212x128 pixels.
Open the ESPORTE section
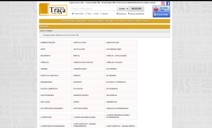coord(88,82)
